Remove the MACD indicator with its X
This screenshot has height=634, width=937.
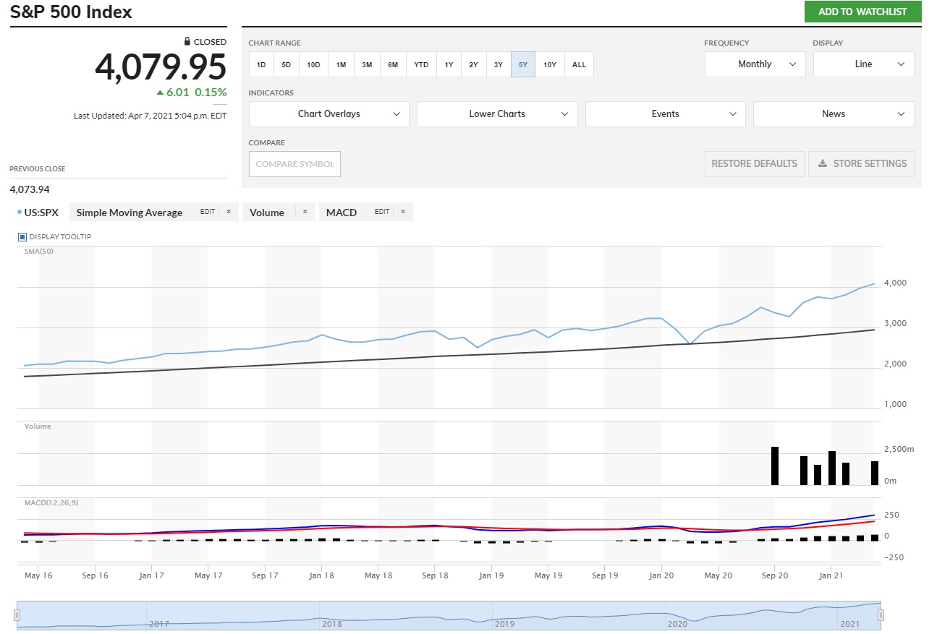(403, 212)
